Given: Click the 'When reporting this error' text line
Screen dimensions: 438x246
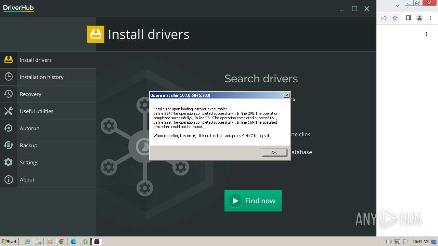Looking at the screenshot, I should click(x=212, y=136).
